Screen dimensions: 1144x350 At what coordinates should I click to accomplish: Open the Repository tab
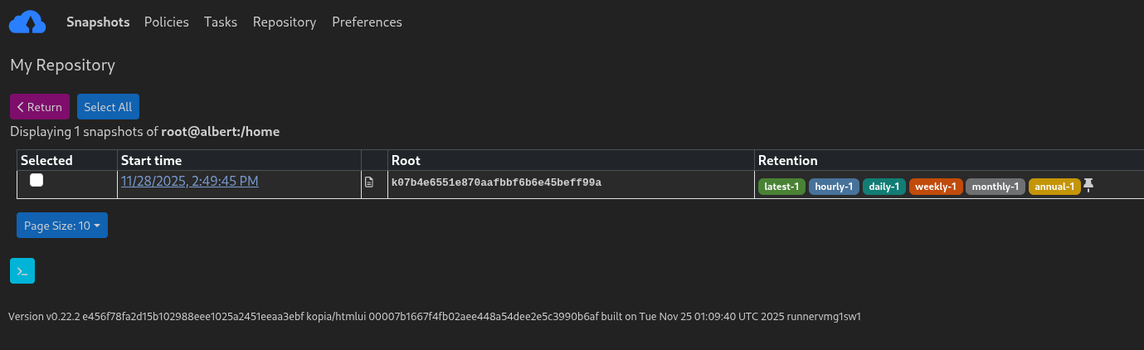click(285, 22)
